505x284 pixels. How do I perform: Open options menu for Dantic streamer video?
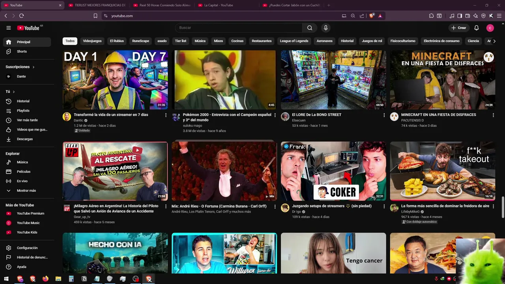click(166, 115)
